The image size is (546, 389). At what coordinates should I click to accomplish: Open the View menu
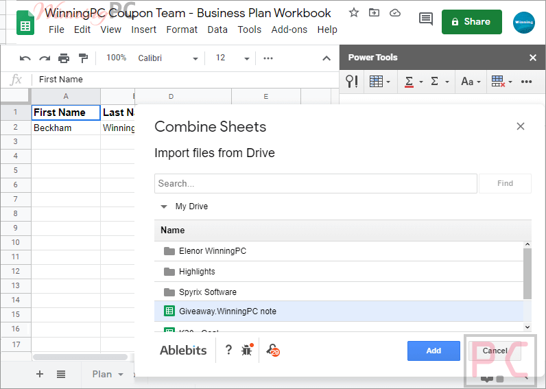[110, 30]
